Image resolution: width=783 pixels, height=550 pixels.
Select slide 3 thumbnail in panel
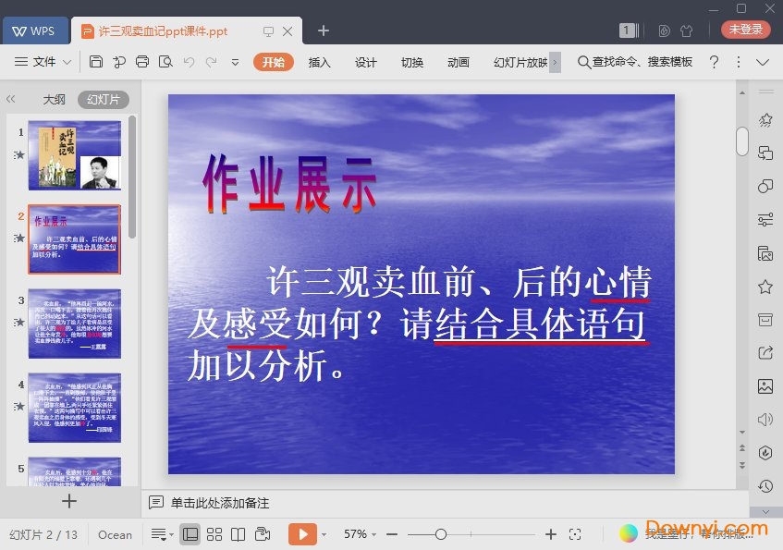tap(75, 323)
